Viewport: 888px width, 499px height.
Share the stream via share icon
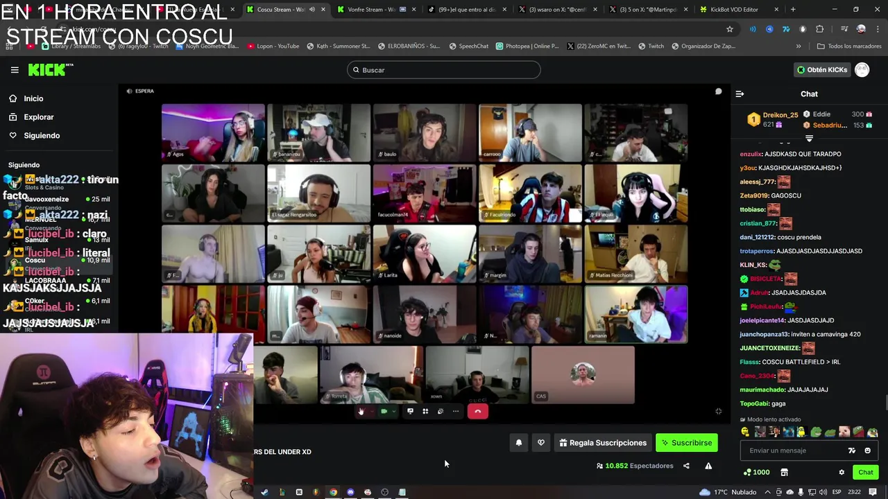pyautogui.click(x=686, y=466)
